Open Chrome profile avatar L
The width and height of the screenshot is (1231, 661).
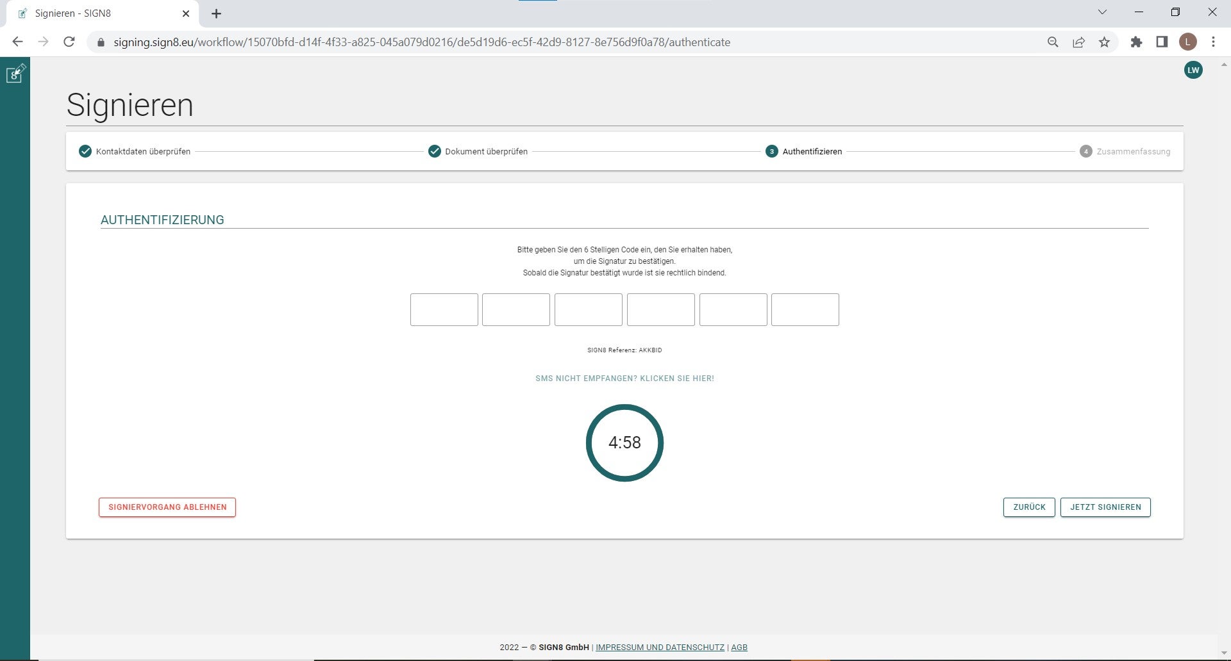pyautogui.click(x=1187, y=42)
